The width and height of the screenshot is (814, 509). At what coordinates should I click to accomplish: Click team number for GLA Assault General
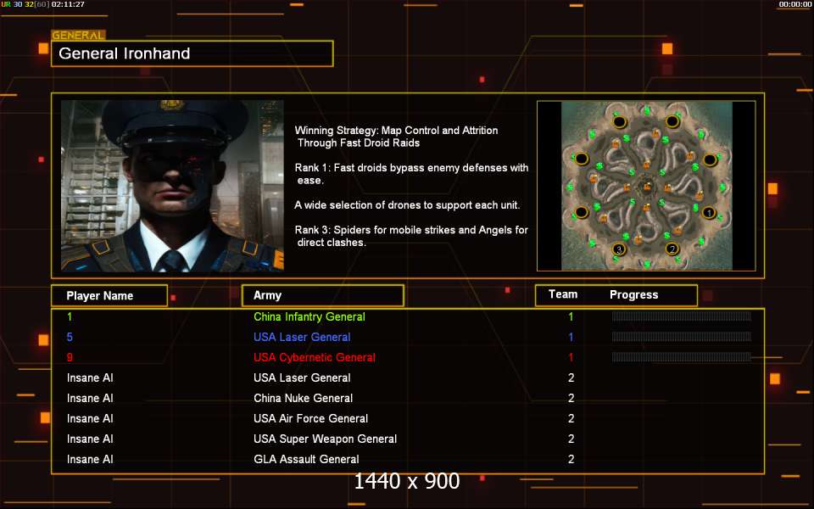[x=571, y=459]
